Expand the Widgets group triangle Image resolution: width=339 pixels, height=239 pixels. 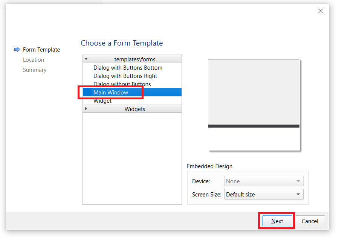click(x=86, y=109)
